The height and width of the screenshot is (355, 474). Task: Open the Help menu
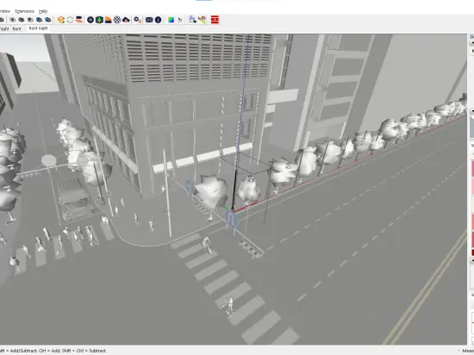(x=43, y=11)
